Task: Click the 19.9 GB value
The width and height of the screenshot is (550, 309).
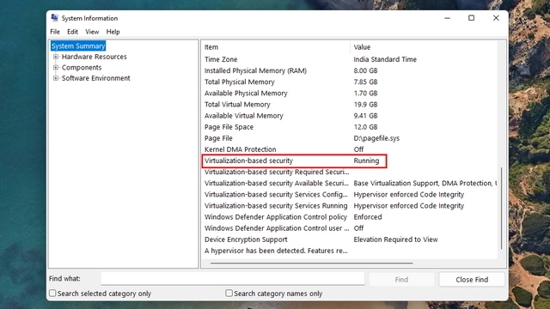Action: (365, 105)
